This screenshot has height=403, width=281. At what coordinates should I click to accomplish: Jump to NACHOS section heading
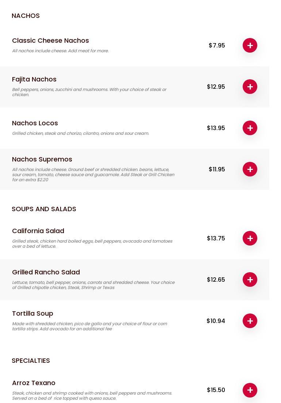[x=26, y=16]
